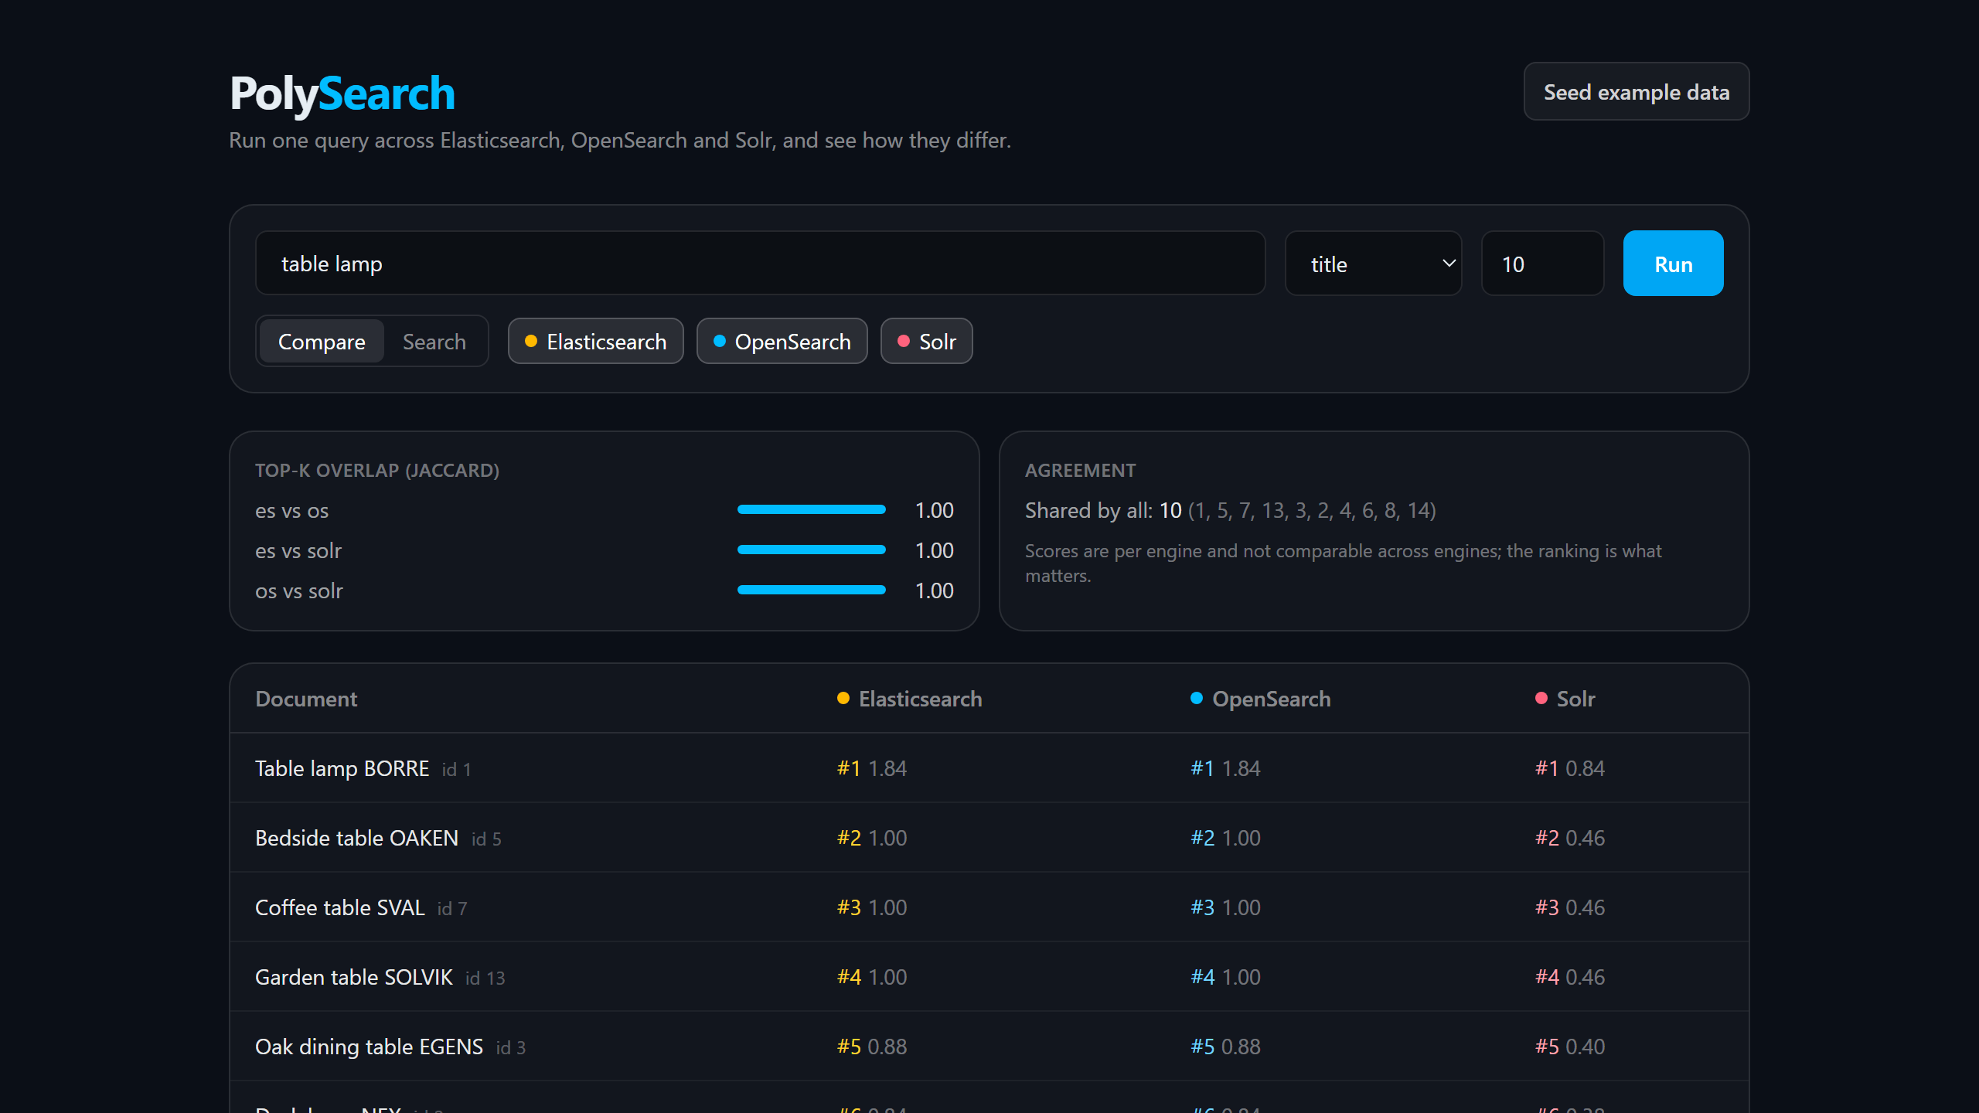This screenshot has height=1113, width=1979.
Task: Click the 'os vs solr' value 1.00
Action: click(x=934, y=591)
